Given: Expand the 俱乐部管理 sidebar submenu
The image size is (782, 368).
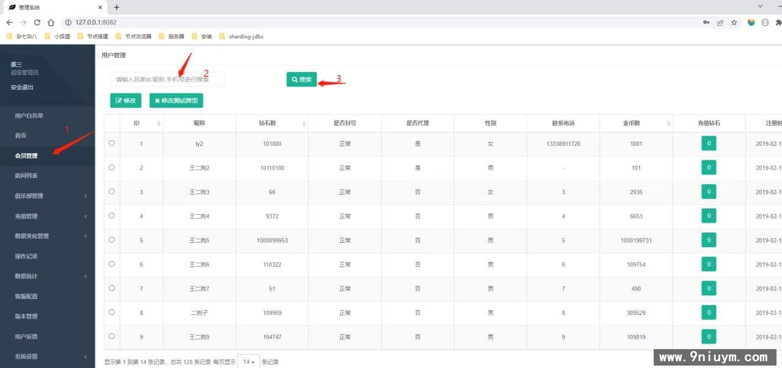Looking at the screenshot, I should 48,196.
